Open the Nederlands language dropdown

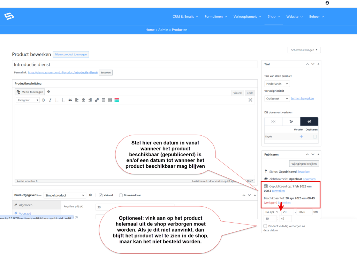(x=277, y=84)
